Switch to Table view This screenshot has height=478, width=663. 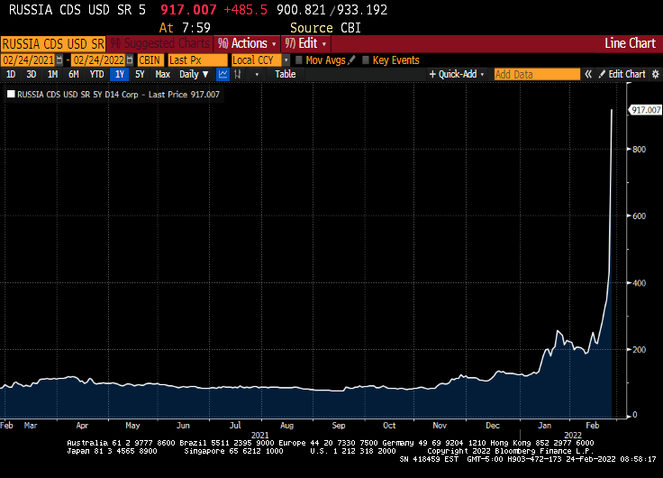(x=285, y=74)
